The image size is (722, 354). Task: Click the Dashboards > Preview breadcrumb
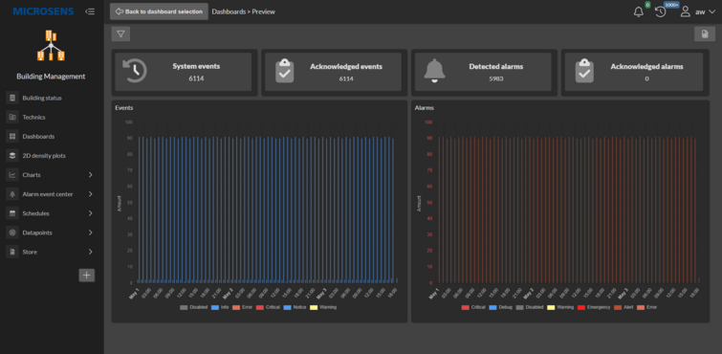(x=244, y=11)
